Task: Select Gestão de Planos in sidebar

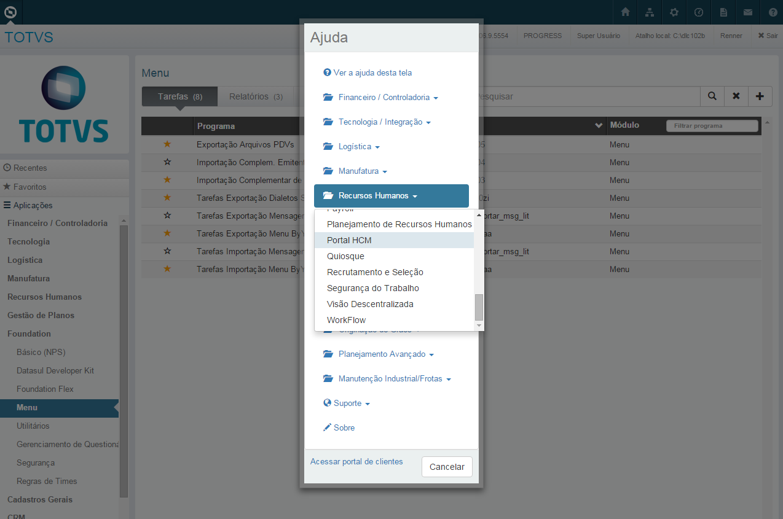Action: [x=41, y=315]
